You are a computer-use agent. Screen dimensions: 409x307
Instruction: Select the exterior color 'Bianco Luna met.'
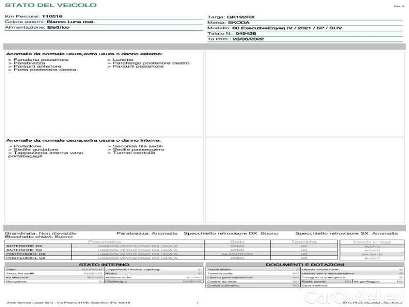coord(71,21)
